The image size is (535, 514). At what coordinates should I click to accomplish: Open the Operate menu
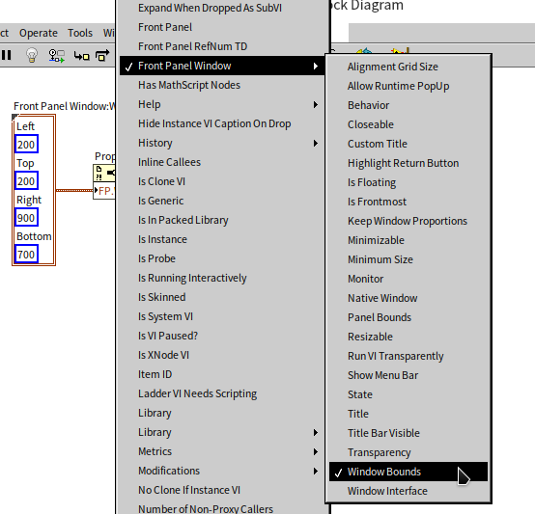coord(39,33)
